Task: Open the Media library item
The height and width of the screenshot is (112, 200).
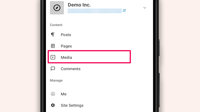Action: coord(89,57)
